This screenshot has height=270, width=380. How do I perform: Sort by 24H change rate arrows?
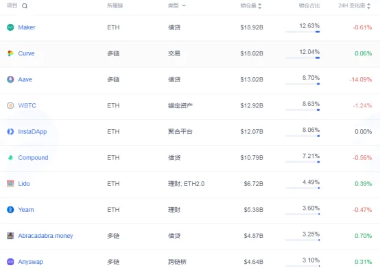click(368, 5)
